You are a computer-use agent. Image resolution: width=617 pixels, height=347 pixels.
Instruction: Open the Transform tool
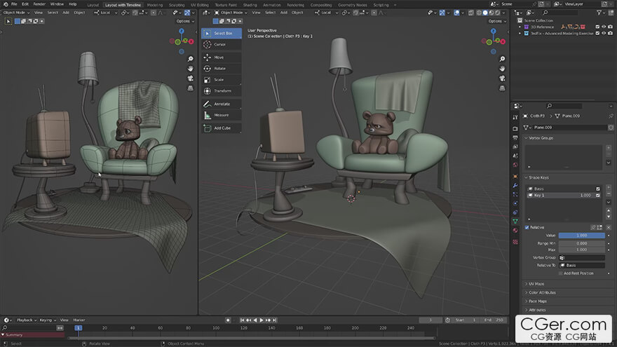pyautogui.click(x=222, y=91)
